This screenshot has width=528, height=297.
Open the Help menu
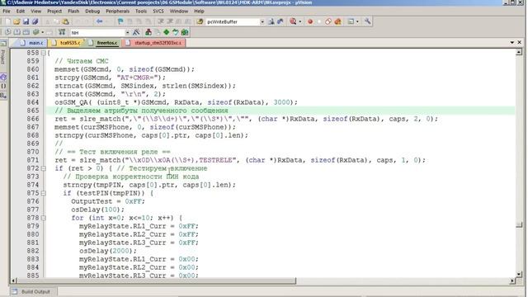(x=199, y=11)
